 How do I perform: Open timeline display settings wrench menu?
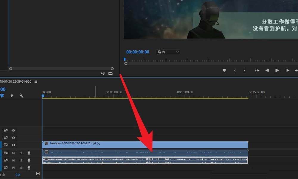21,96
